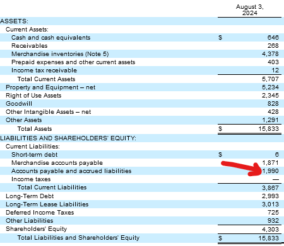This screenshot has width=284, height=246.
Task: Select "Merchandise accounts payable" label
Action: [57, 163]
